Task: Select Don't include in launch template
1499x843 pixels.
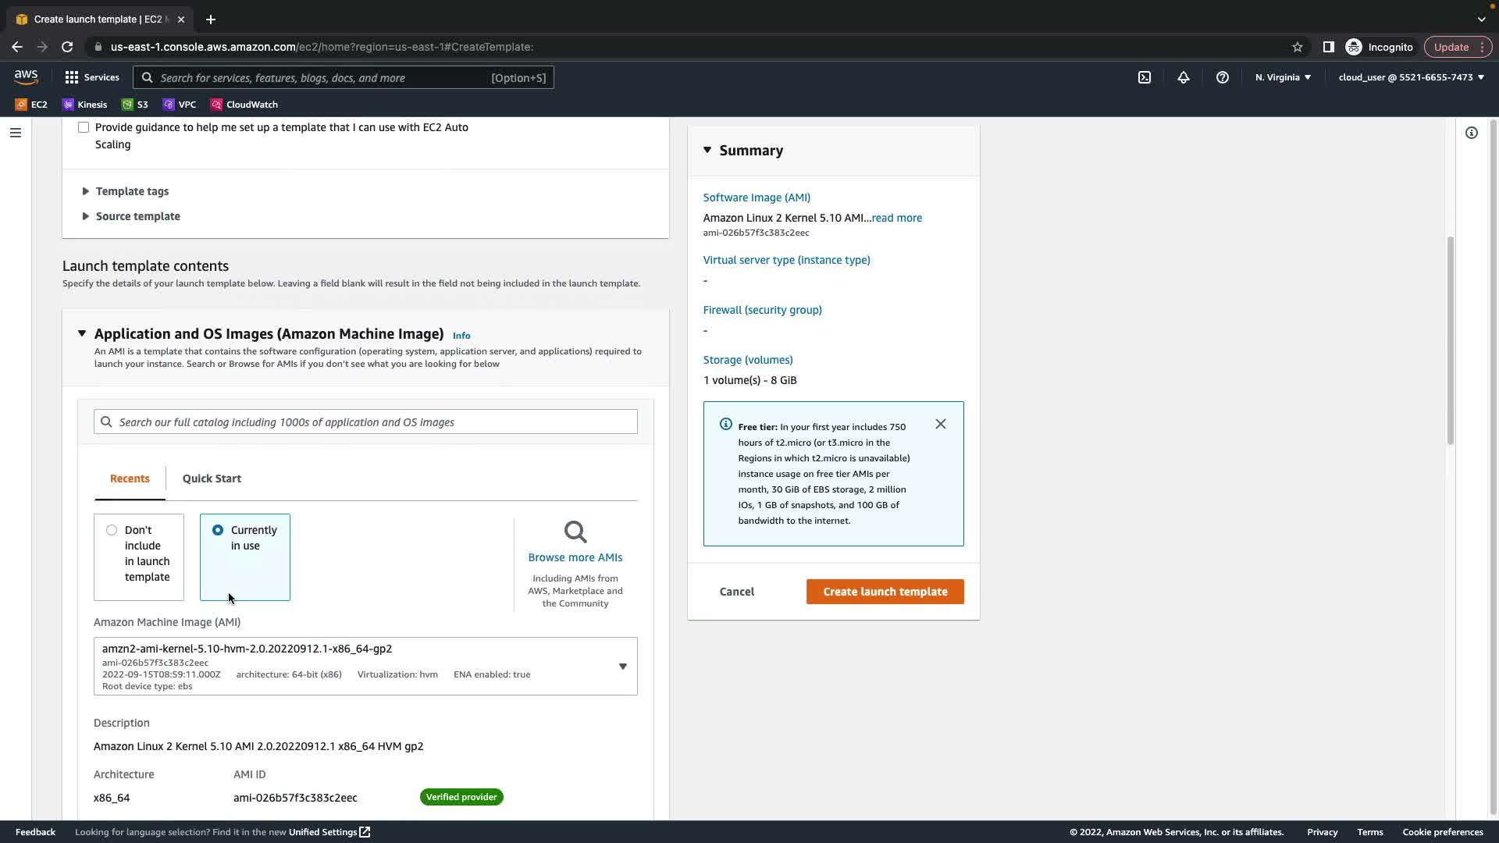Action: tap(112, 530)
